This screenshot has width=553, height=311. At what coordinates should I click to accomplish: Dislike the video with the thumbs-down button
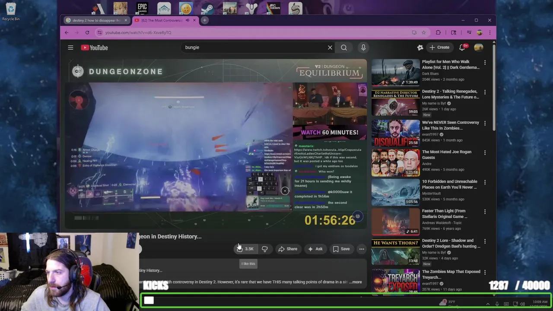[x=264, y=249]
